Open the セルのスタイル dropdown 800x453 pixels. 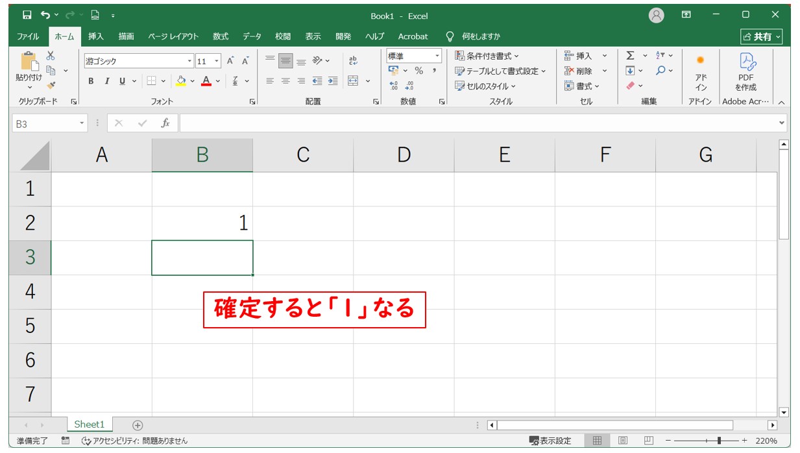(485, 86)
